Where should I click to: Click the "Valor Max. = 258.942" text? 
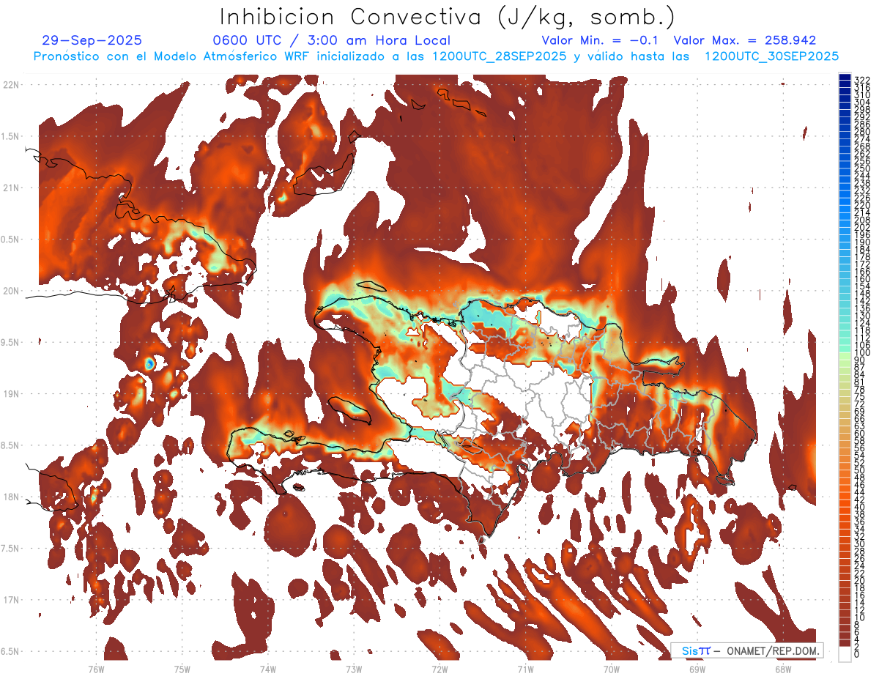point(745,41)
